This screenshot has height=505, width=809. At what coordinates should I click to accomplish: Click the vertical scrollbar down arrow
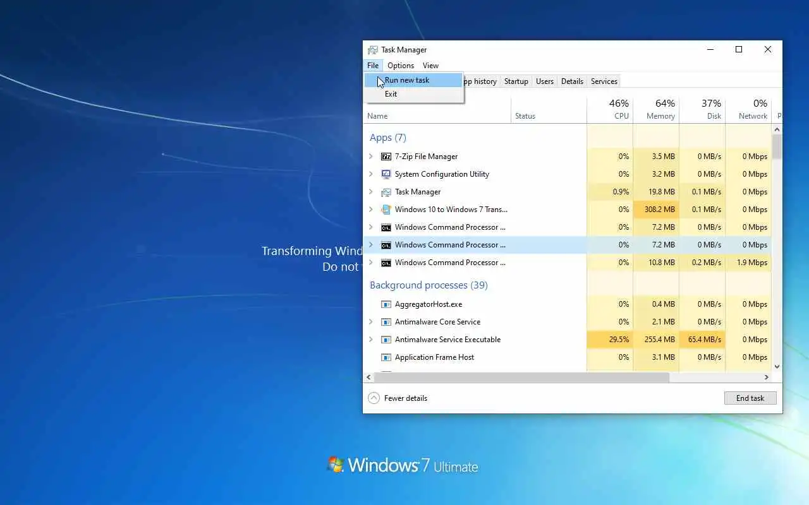click(777, 366)
